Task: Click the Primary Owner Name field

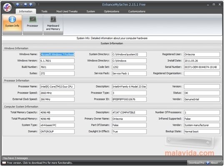Action: click(x=129, y=119)
